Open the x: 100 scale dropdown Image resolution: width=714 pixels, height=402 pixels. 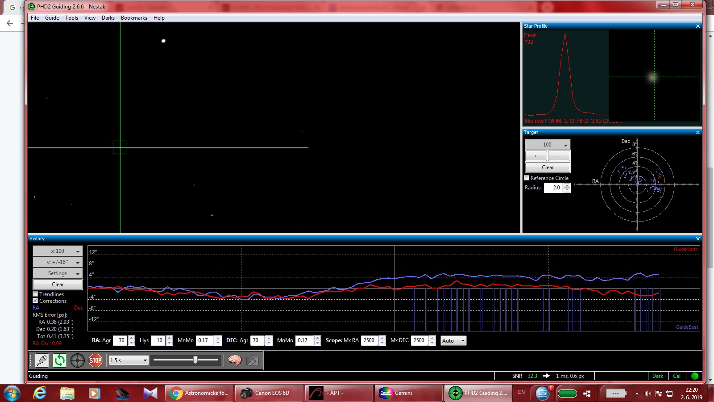(x=58, y=251)
